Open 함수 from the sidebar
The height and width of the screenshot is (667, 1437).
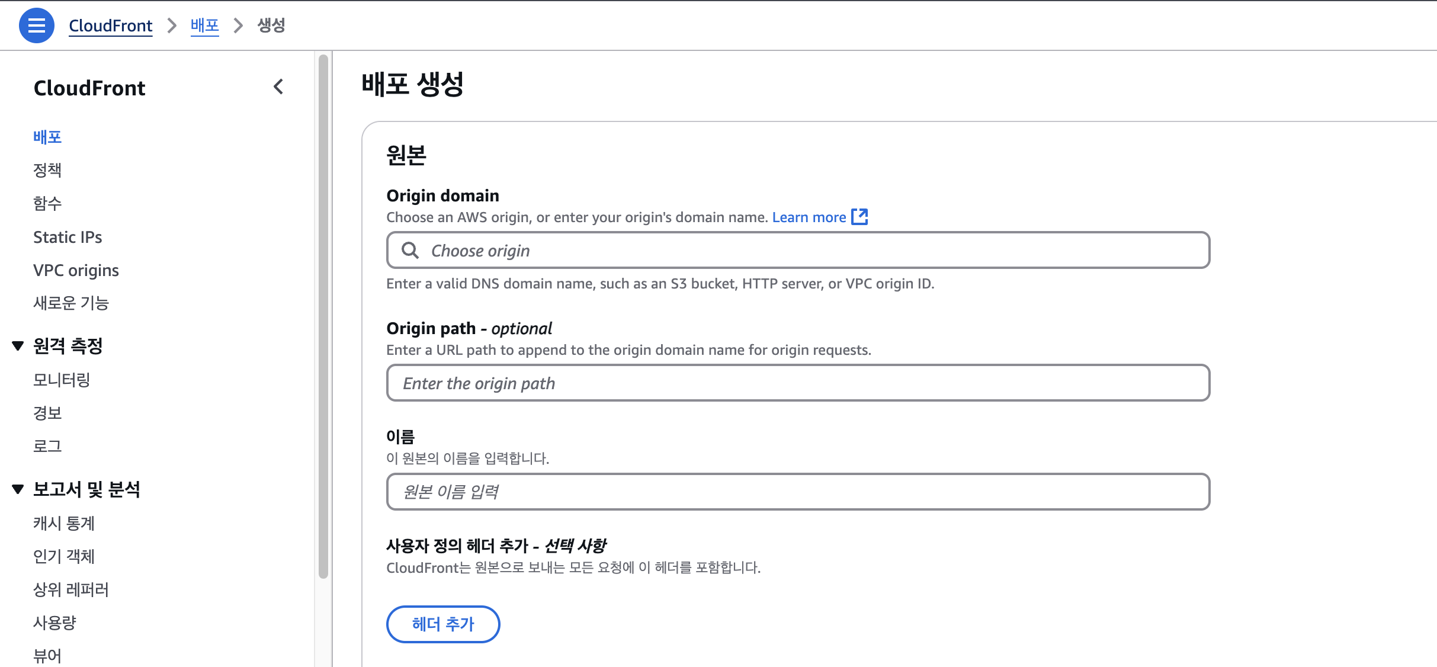47,203
